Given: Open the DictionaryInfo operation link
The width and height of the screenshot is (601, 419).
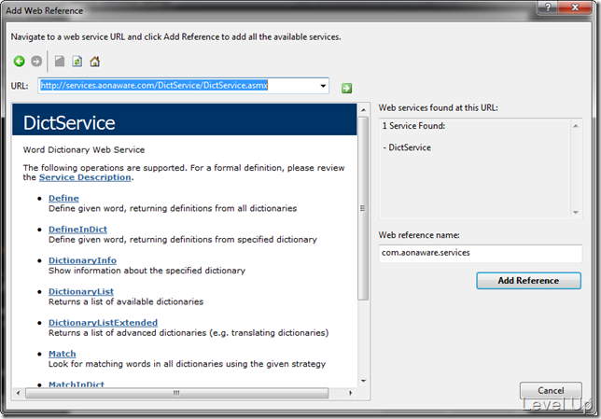Looking at the screenshot, I should click(x=82, y=260).
